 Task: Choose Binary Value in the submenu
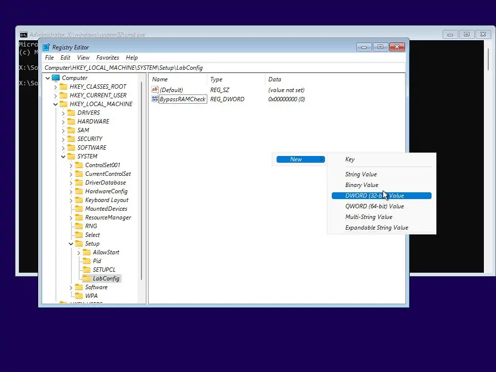pos(382,185)
